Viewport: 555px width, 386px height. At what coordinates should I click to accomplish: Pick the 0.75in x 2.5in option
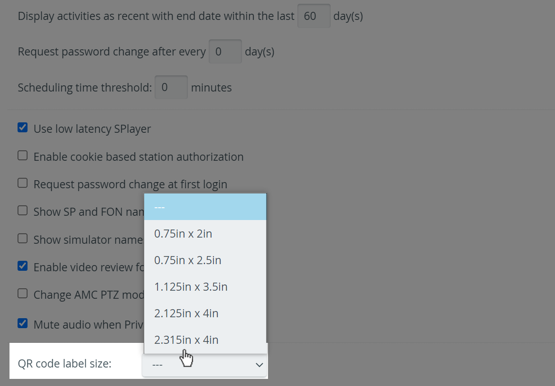[205, 260]
